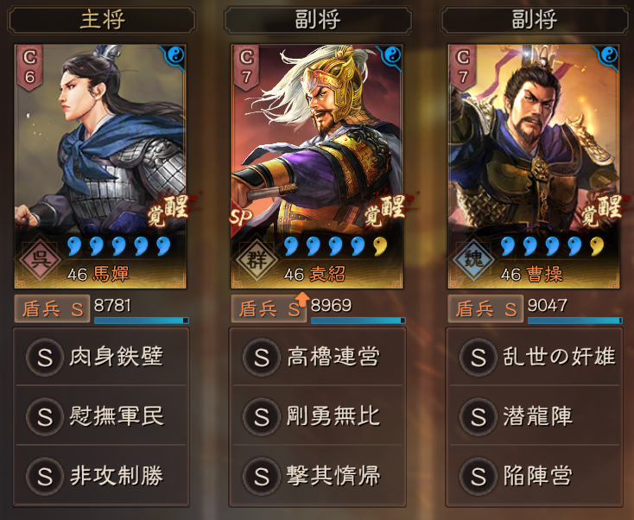Tap the 群 faction emblem

pos(257,259)
